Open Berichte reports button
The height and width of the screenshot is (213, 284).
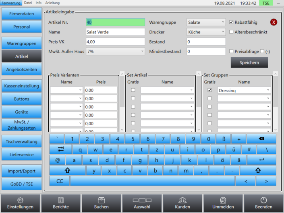(61, 203)
